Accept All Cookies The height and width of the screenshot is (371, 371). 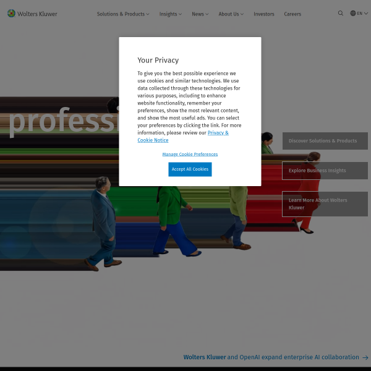tap(190, 169)
